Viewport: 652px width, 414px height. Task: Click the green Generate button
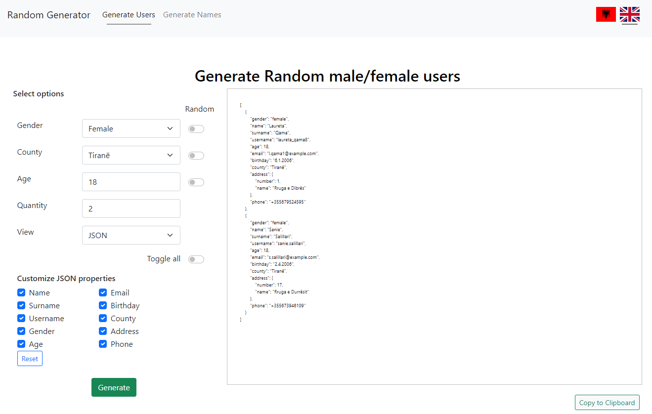click(x=114, y=387)
